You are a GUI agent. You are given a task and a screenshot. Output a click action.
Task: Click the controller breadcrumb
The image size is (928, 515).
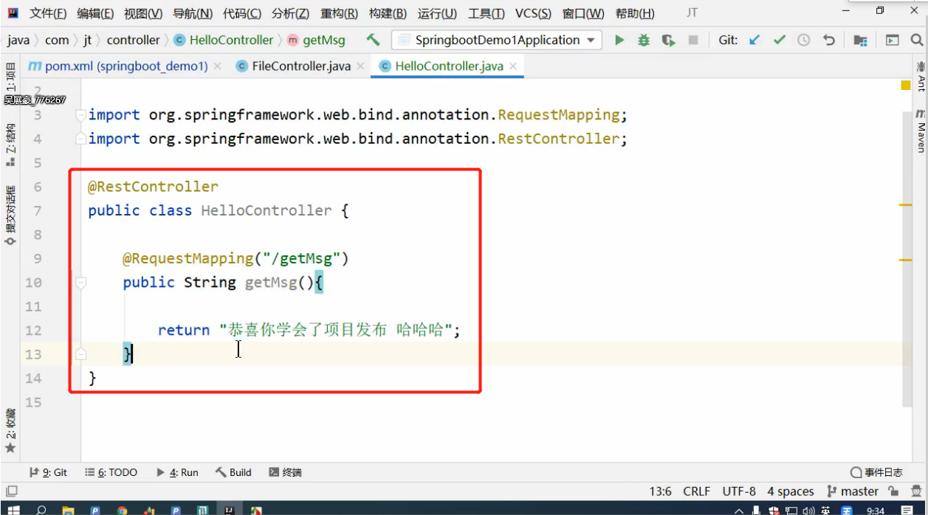coord(133,40)
